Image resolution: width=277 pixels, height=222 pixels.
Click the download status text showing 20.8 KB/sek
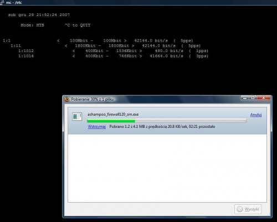click(x=162, y=127)
